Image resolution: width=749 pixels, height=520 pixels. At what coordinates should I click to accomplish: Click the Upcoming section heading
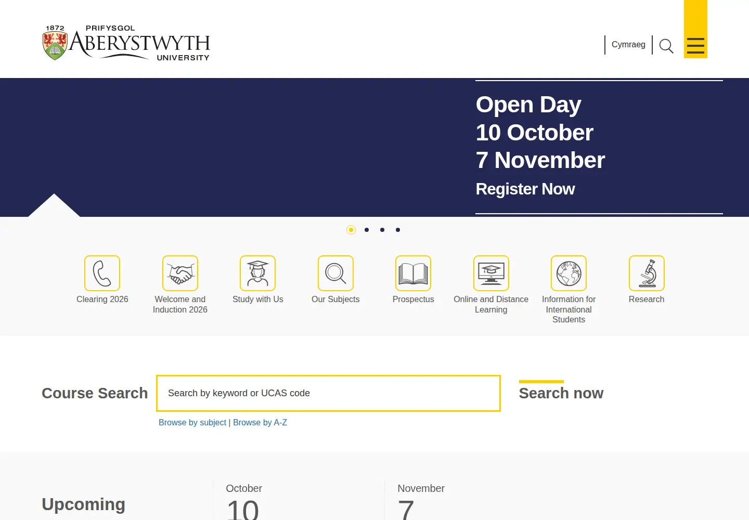[84, 504]
